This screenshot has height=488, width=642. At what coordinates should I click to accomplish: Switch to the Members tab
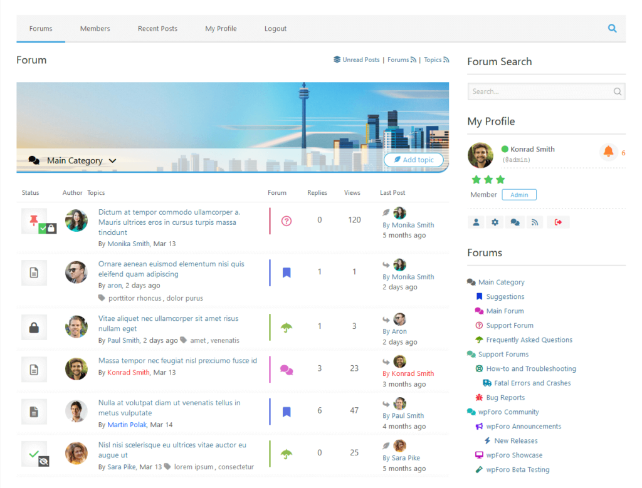(x=95, y=29)
